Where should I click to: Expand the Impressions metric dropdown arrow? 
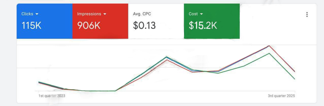click(105, 14)
